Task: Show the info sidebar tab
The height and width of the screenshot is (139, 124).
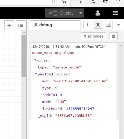Action: click(88, 25)
